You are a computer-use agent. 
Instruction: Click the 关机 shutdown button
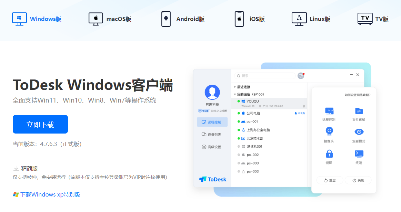[358, 180]
